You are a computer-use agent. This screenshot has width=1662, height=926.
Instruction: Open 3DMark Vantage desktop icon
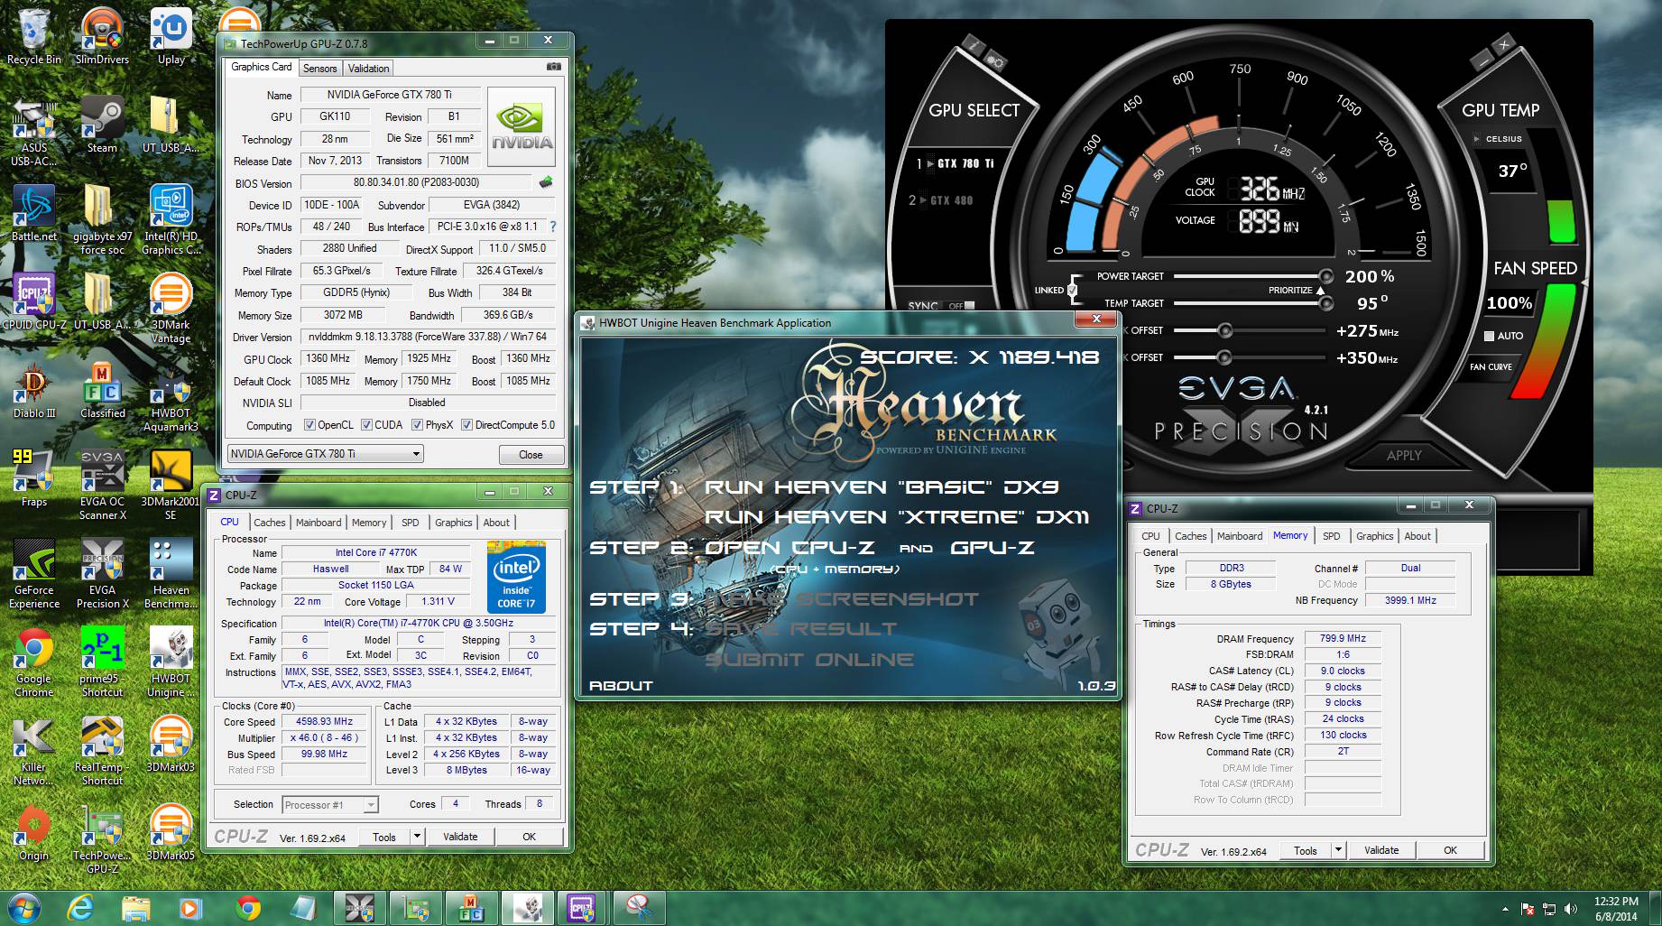171,309
